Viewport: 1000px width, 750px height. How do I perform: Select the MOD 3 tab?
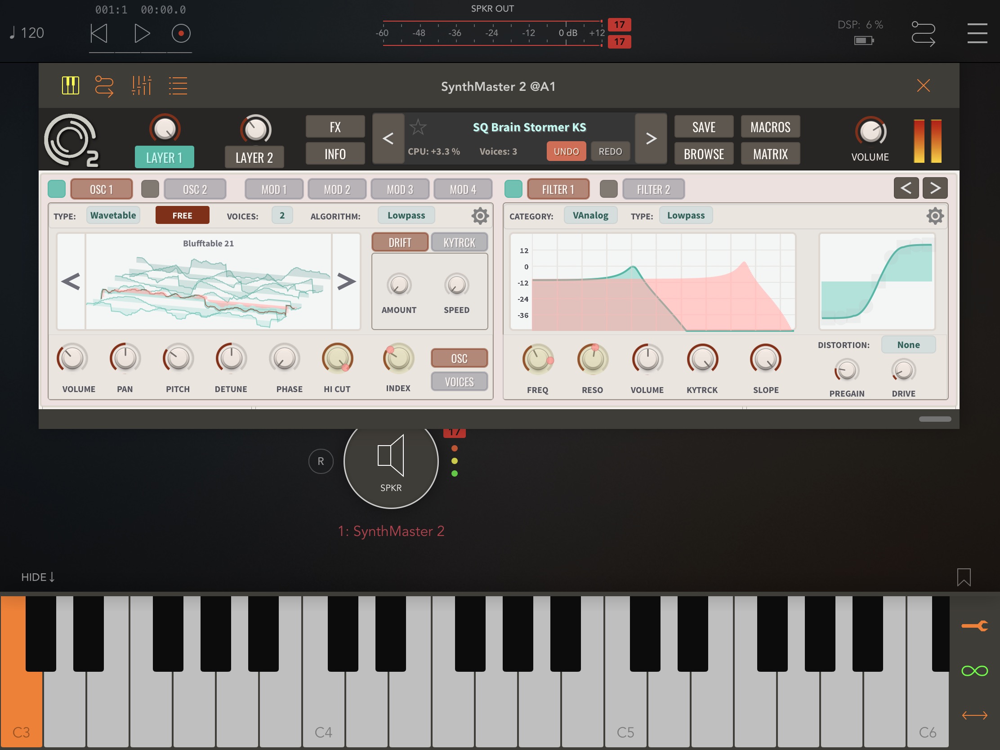coord(400,189)
